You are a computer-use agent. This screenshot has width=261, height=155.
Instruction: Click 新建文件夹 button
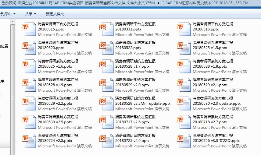point(55,14)
